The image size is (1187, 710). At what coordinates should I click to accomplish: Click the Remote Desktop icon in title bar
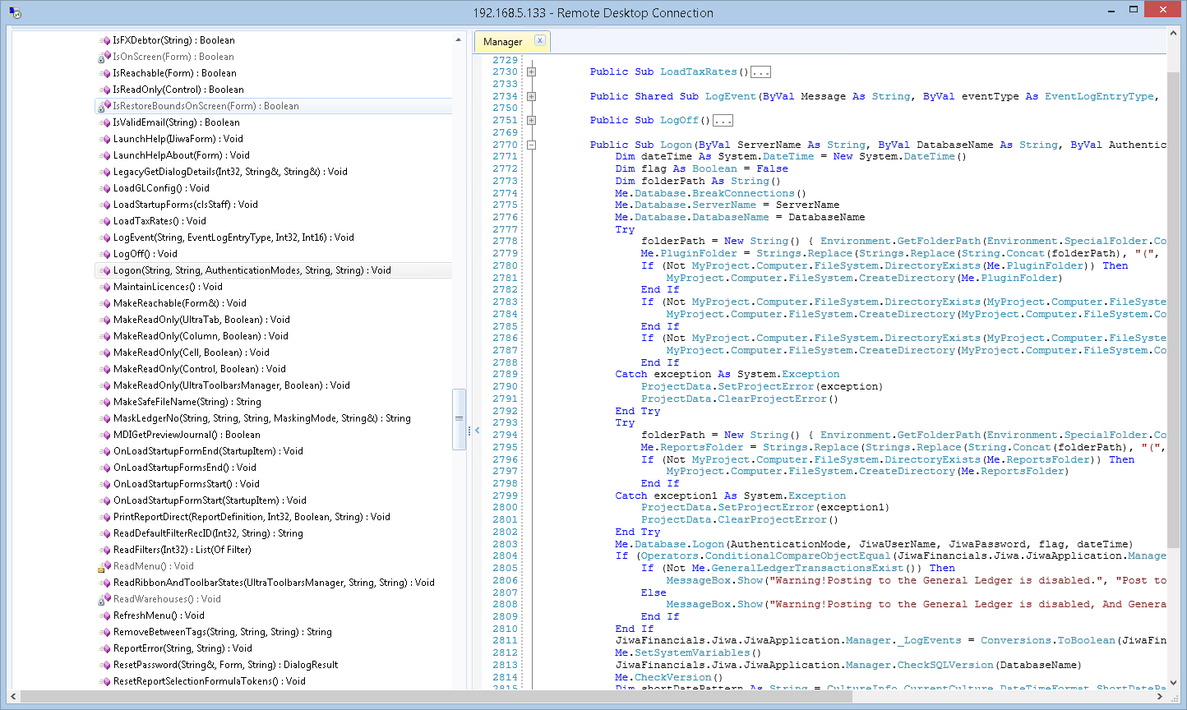(x=14, y=12)
